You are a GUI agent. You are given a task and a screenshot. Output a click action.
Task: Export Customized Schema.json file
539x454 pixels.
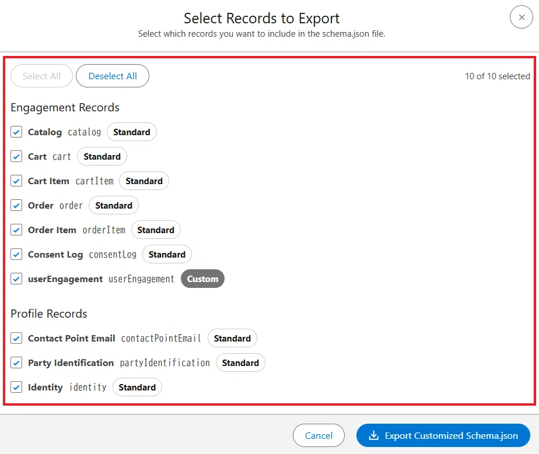[443, 435]
